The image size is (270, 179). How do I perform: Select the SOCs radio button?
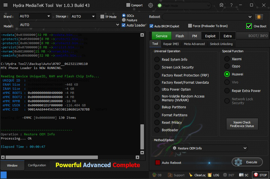124,15
